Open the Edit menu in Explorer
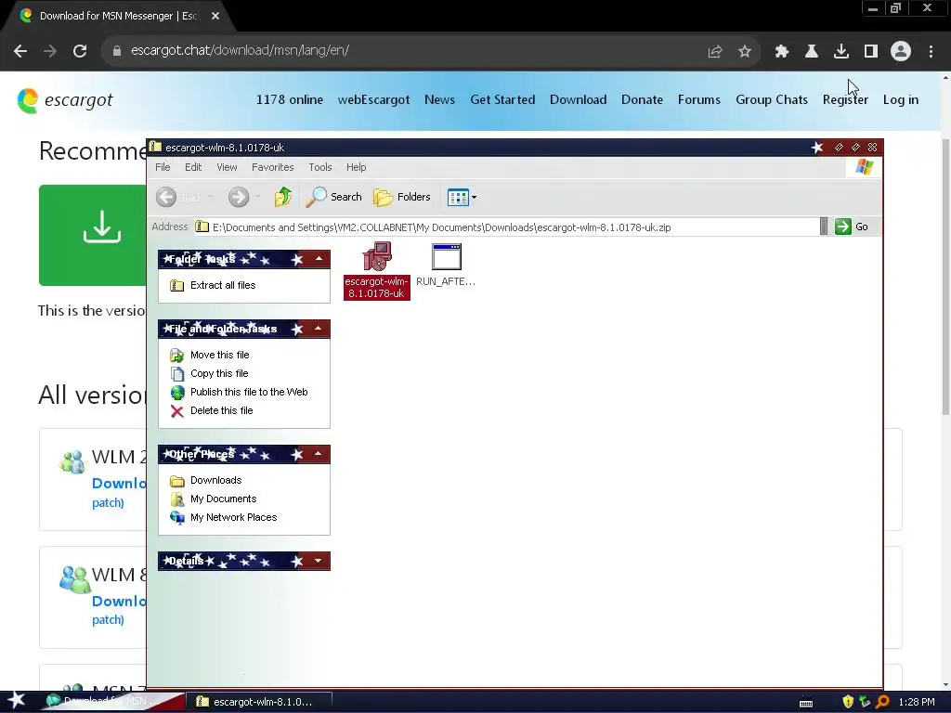 click(x=193, y=167)
